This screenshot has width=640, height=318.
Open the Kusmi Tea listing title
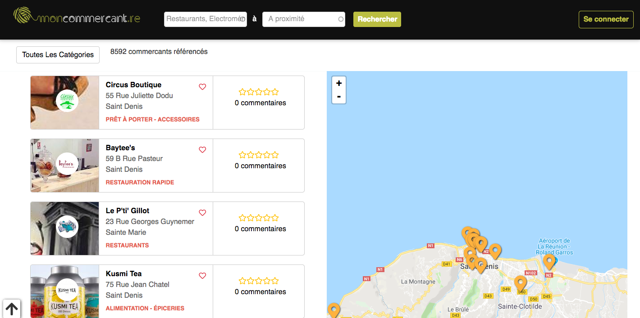click(x=124, y=273)
